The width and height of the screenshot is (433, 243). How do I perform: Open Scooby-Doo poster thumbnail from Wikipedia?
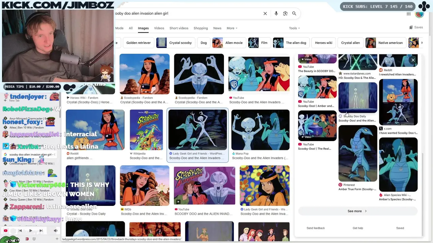coord(146,130)
